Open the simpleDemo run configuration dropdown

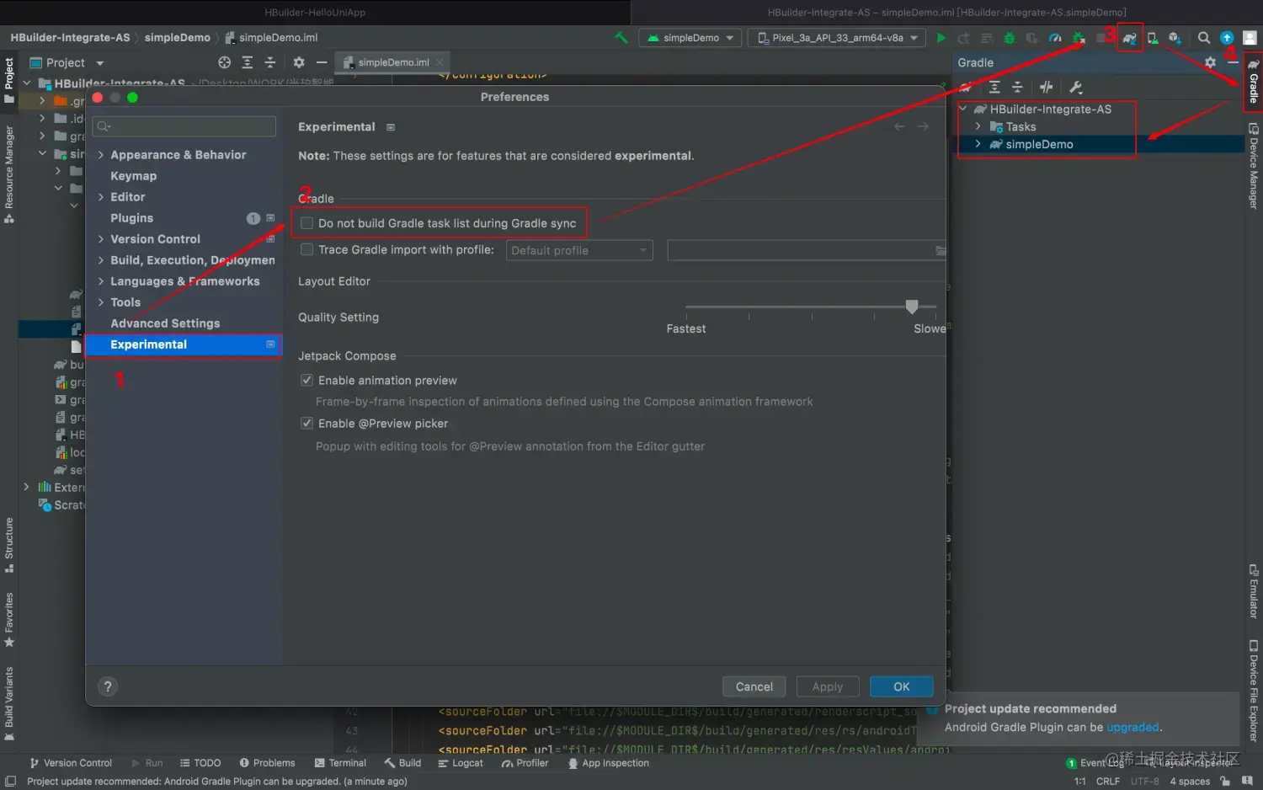coord(690,38)
